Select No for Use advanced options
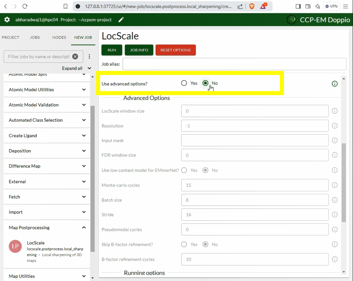The width and height of the screenshot is (353, 281). pyautogui.click(x=205, y=83)
